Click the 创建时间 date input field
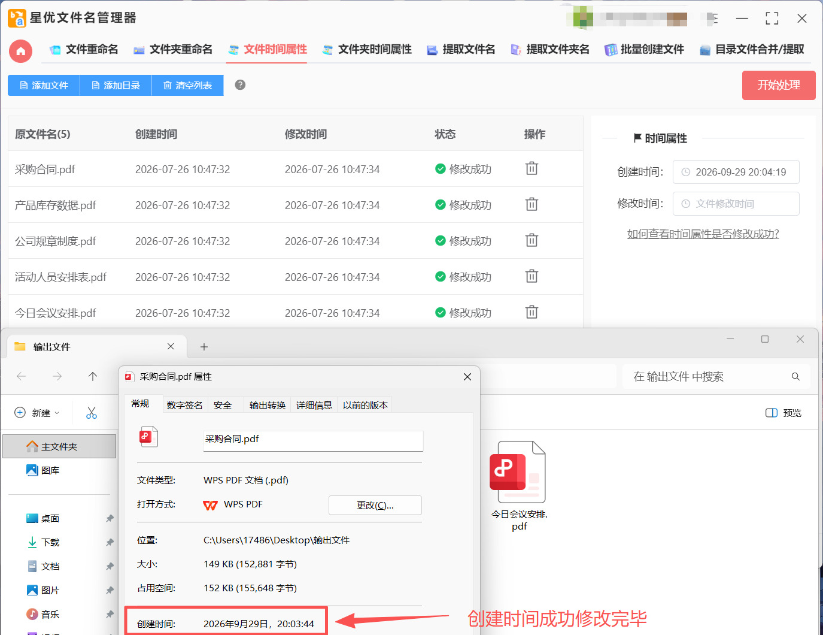Screen dimensions: 823x635 (x=736, y=172)
